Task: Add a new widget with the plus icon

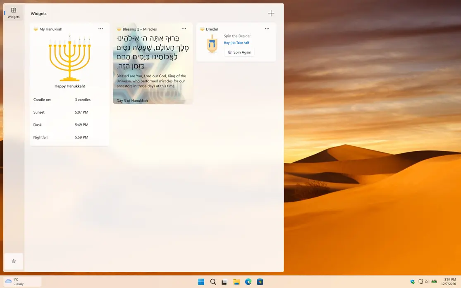Action: (271, 13)
